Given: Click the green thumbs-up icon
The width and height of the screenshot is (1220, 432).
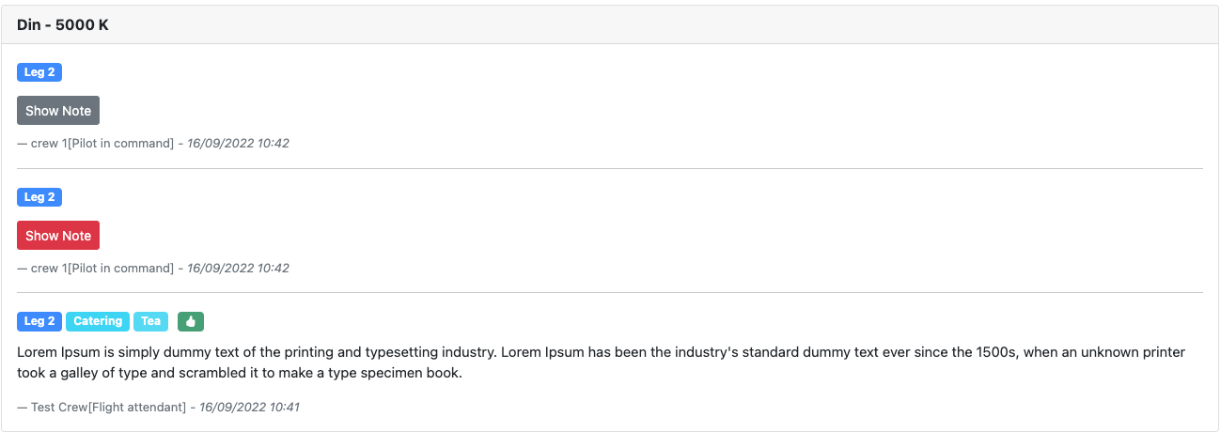Looking at the screenshot, I should tap(191, 321).
